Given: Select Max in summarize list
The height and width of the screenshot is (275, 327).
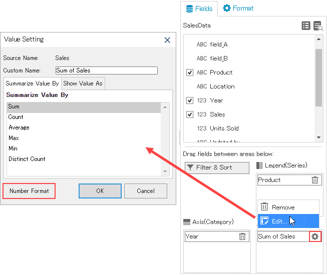Looking at the screenshot, I should (x=84, y=138).
